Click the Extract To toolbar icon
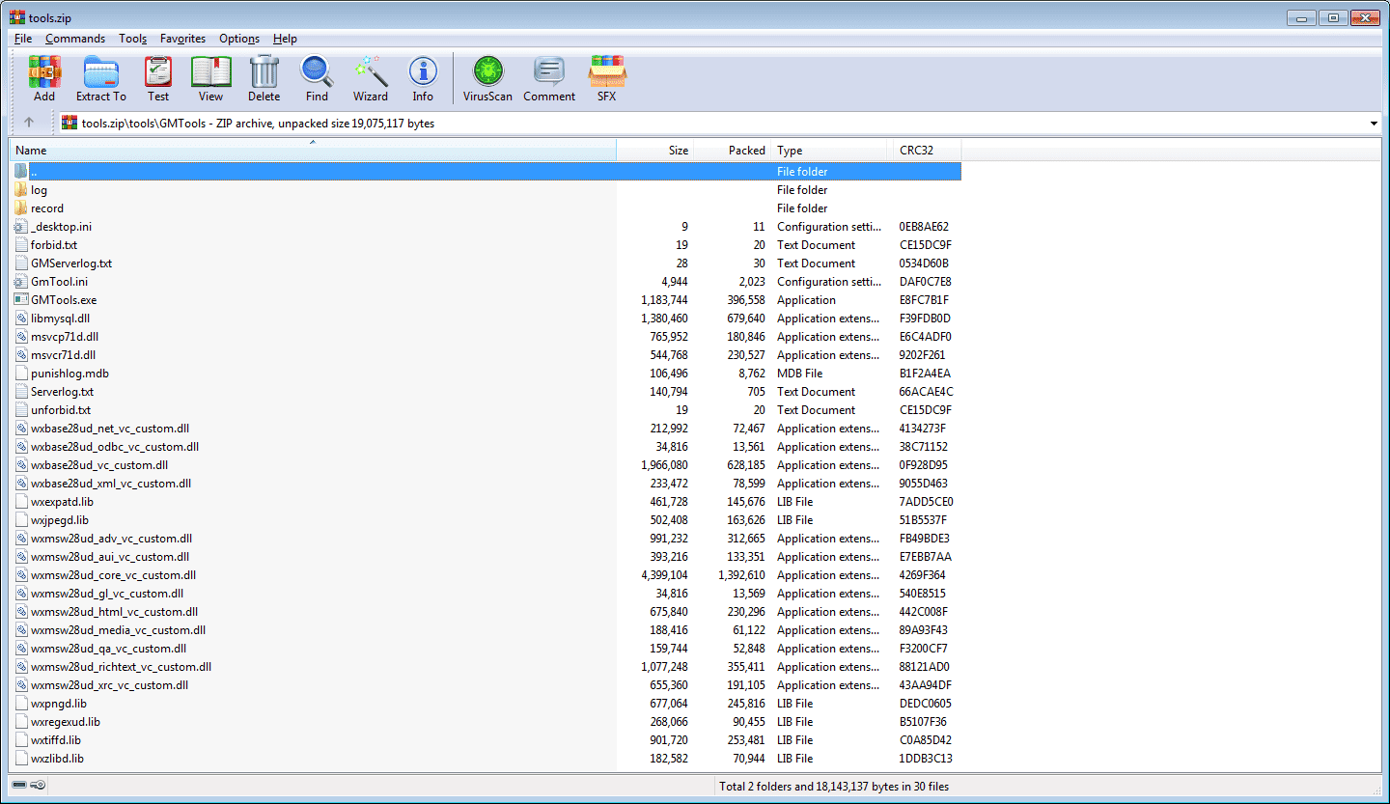 pyautogui.click(x=101, y=79)
